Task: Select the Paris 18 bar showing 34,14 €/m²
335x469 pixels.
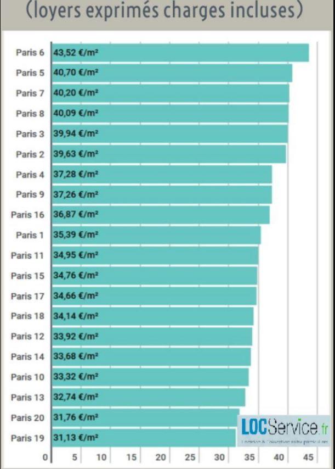Action: click(x=152, y=316)
